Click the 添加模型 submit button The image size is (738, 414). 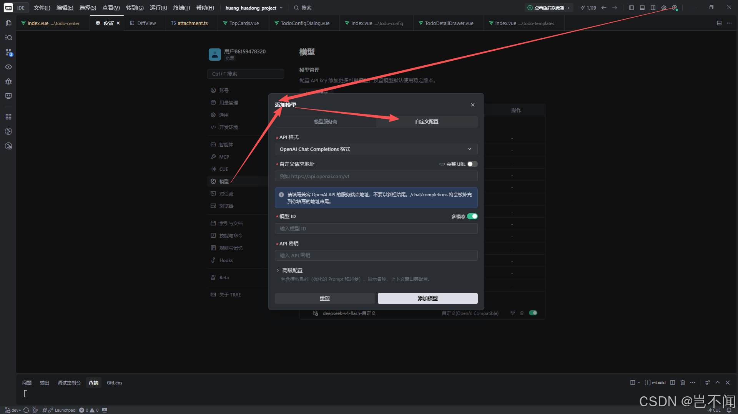pyautogui.click(x=427, y=298)
